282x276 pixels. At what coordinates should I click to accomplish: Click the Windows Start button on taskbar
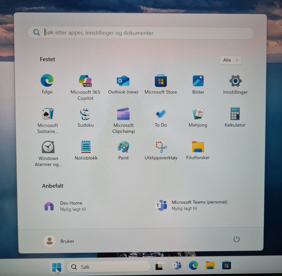(x=57, y=267)
